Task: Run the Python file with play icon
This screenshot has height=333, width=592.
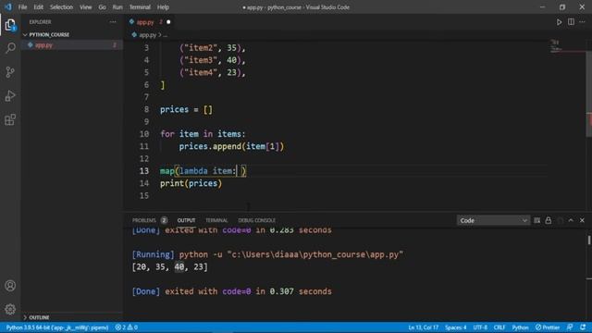Action: (559, 22)
